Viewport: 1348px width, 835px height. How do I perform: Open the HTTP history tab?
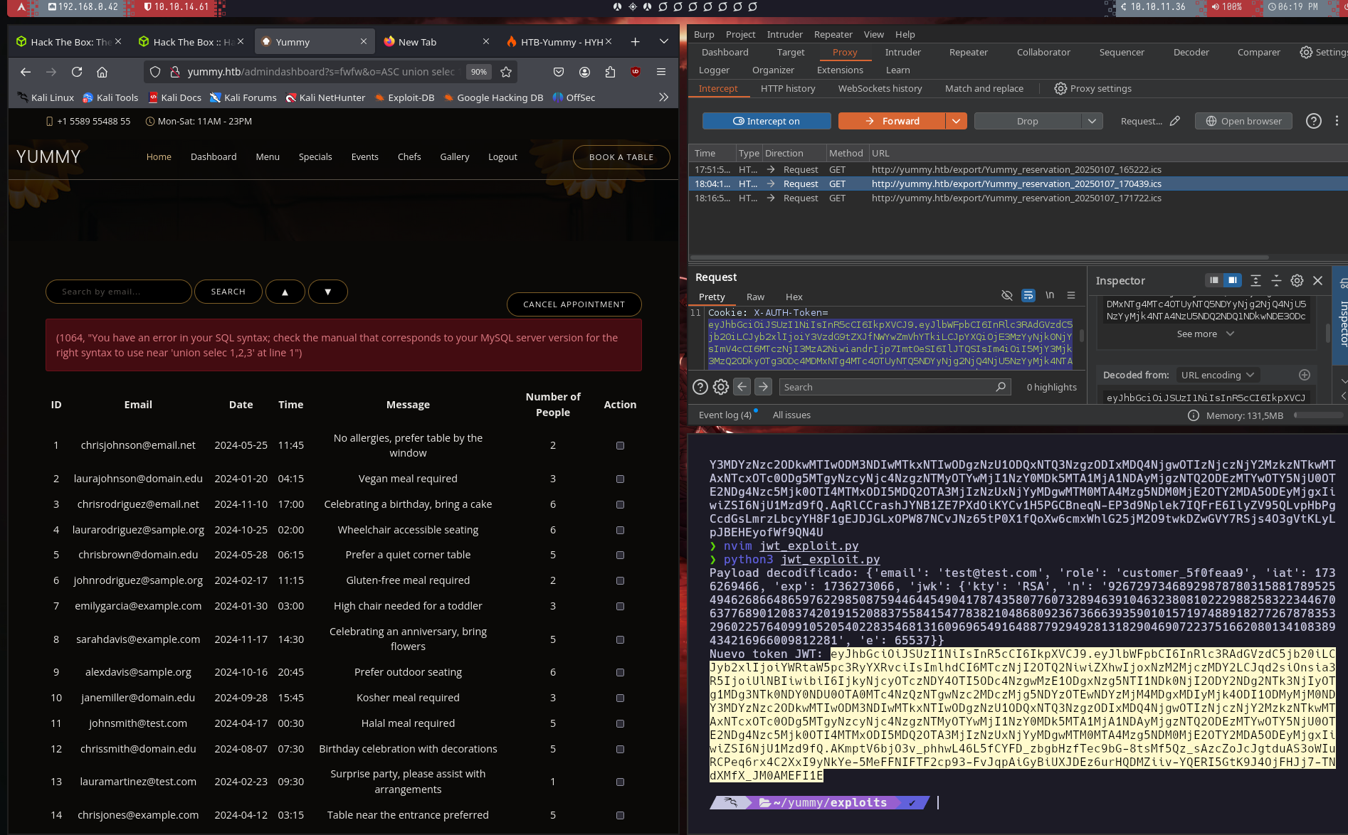click(x=788, y=88)
